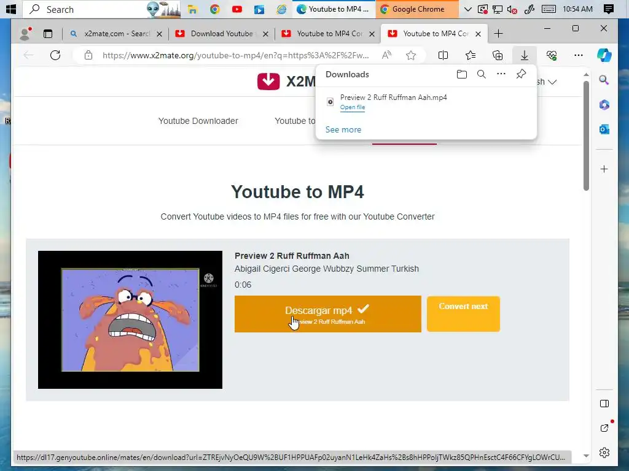Open downloads folder icon in Downloads panel
629x471 pixels.
point(462,74)
